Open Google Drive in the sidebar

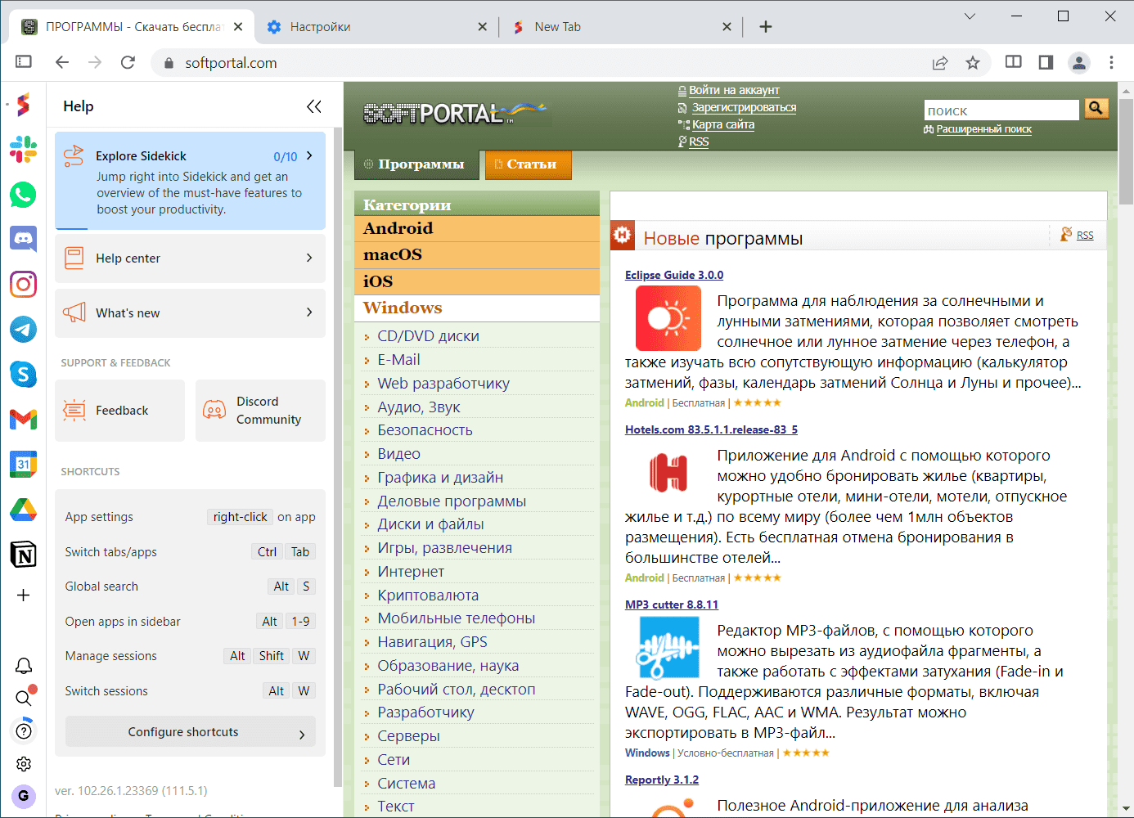(x=23, y=509)
